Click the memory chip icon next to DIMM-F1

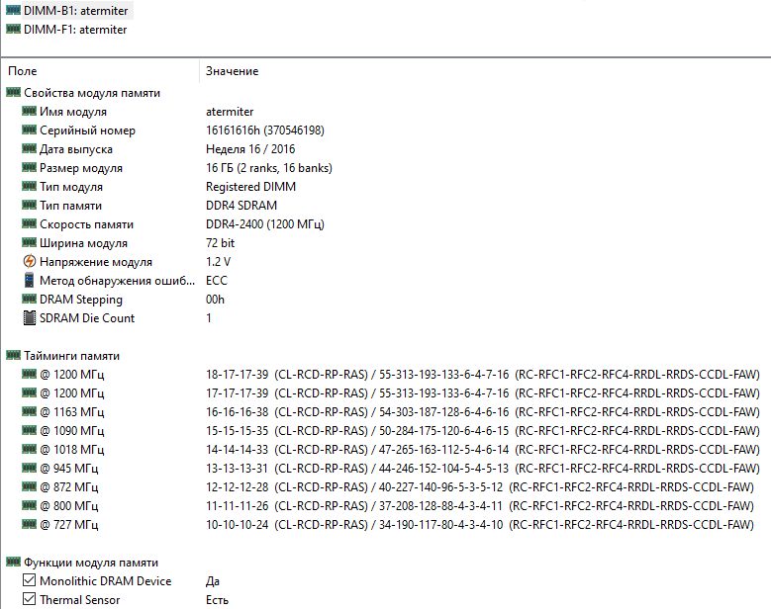[13, 29]
